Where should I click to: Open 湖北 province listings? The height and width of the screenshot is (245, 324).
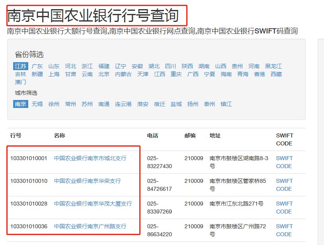154,66
